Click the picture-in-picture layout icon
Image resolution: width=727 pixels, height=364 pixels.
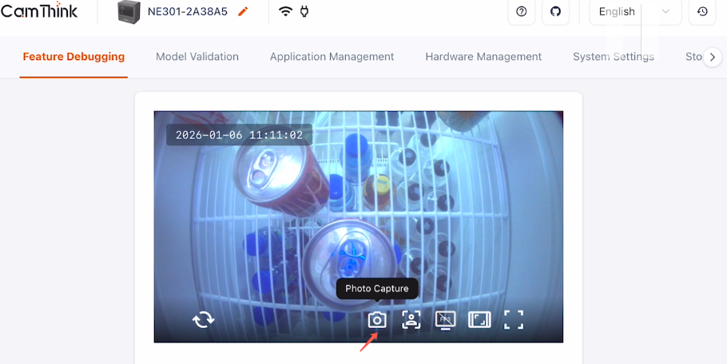[x=479, y=320]
